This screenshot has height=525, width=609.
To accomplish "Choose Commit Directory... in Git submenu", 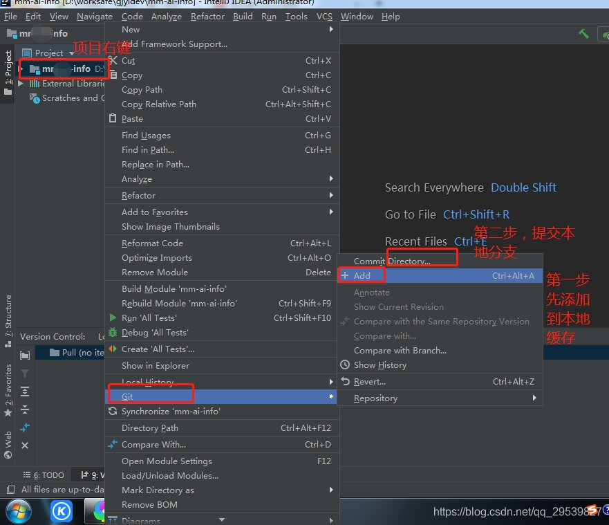I will pyautogui.click(x=440, y=261).
